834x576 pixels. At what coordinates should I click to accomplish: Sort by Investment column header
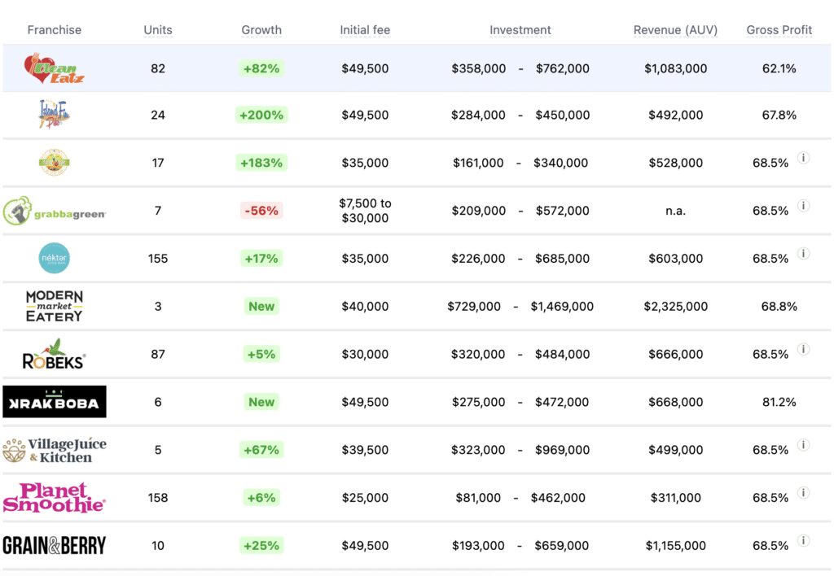tap(520, 30)
